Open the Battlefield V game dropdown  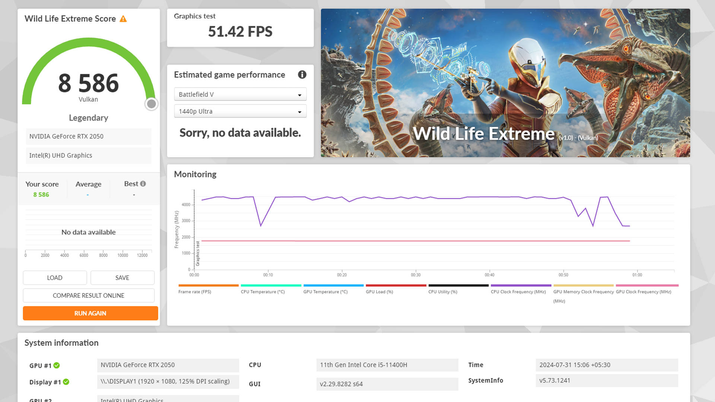click(x=240, y=95)
